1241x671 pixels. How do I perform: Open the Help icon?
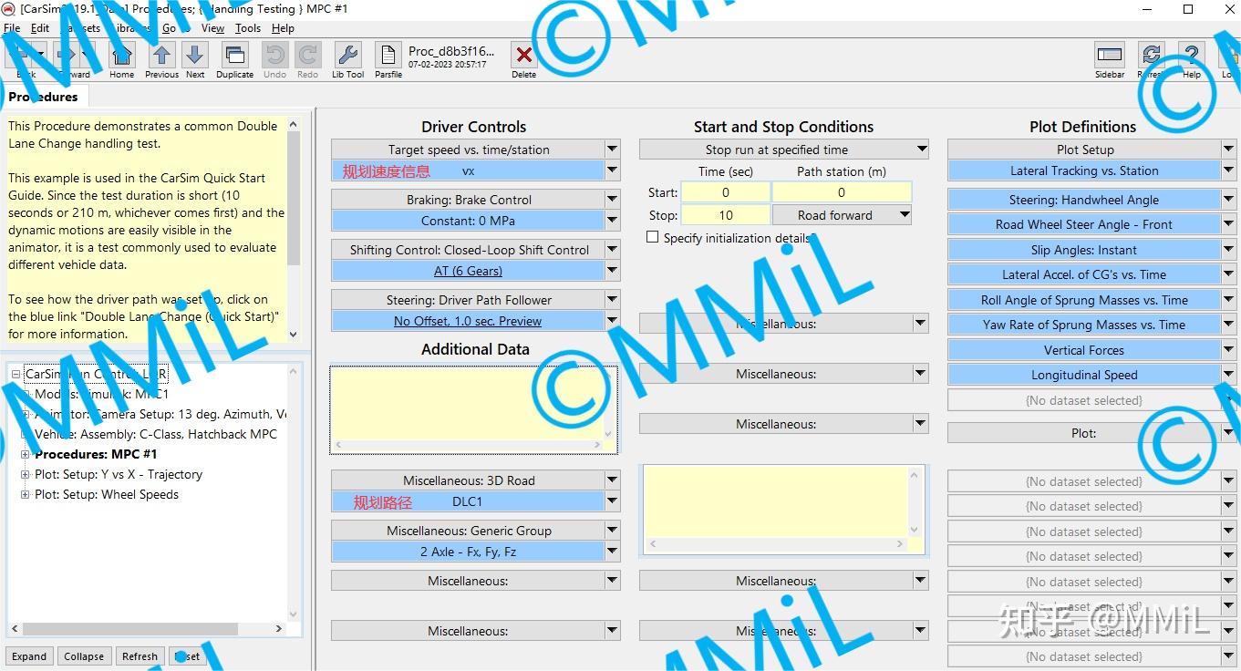pos(1191,56)
